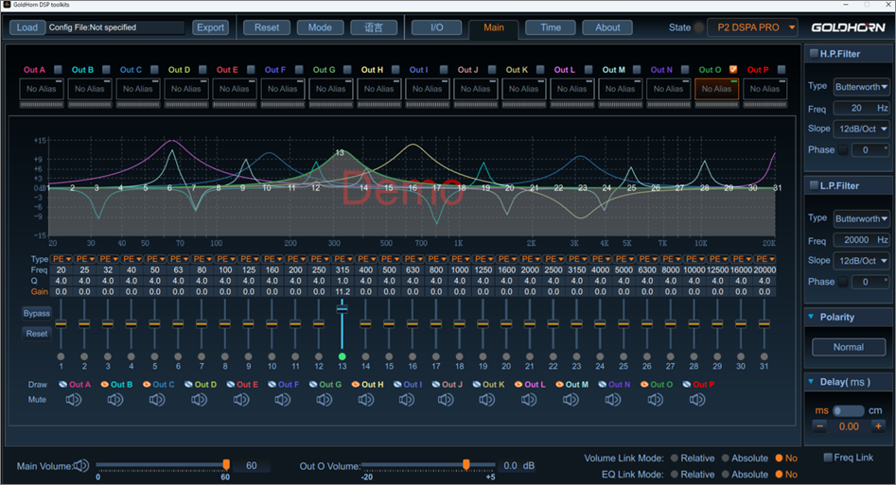This screenshot has height=485, width=896.
Task: Mute the Out M channel speaker icon
Action: pos(571,400)
